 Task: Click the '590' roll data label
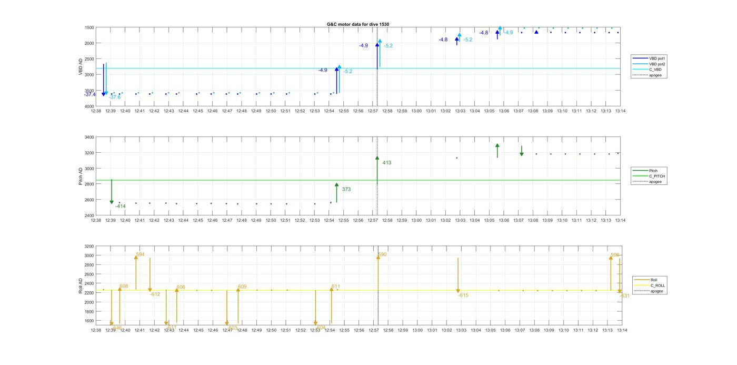click(382, 254)
